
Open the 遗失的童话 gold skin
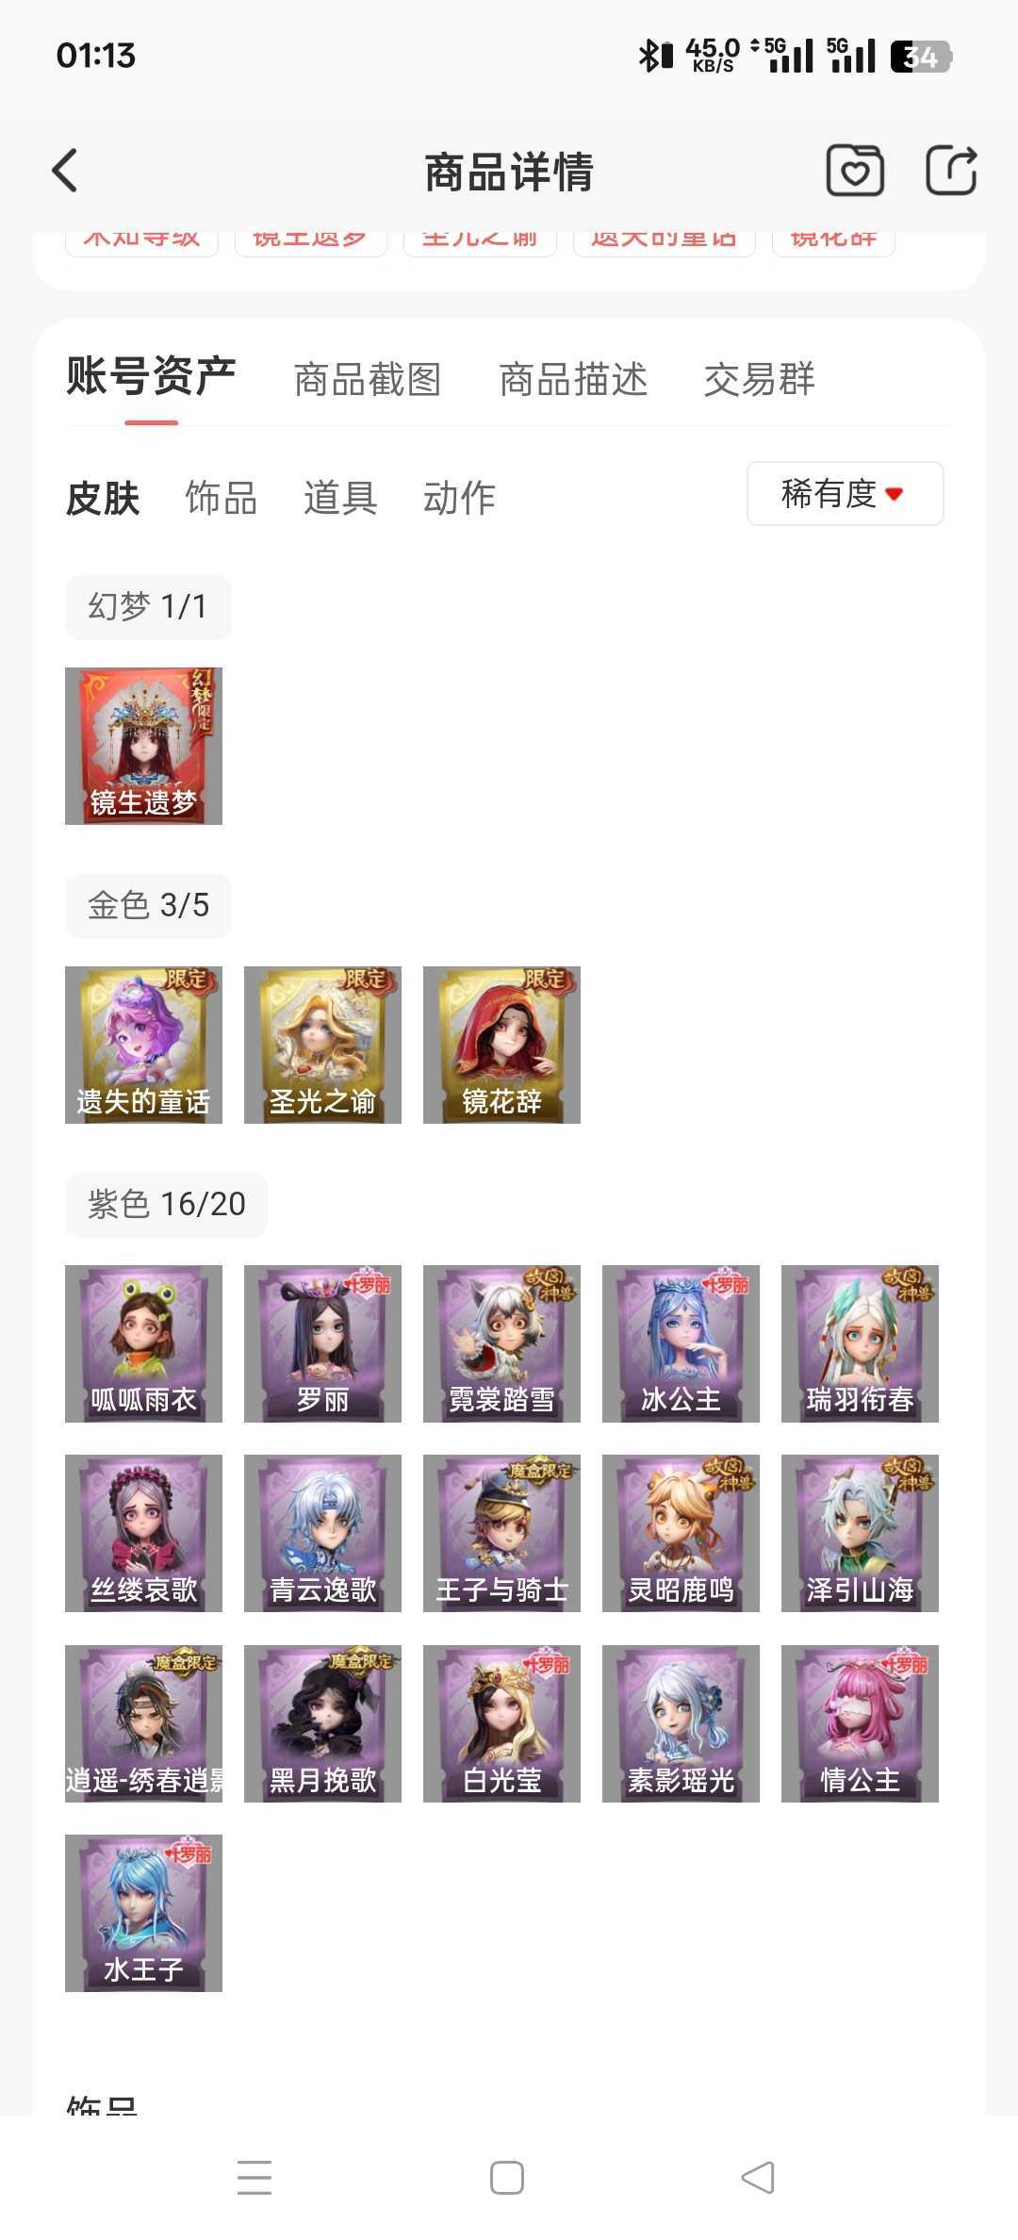(x=143, y=1045)
